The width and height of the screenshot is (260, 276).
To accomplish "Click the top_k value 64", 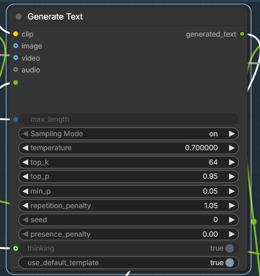I will [x=213, y=162].
